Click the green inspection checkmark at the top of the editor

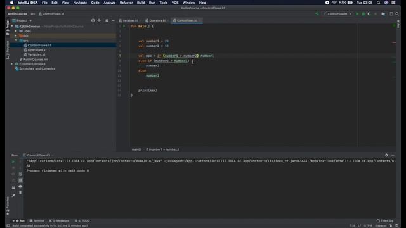point(394,26)
